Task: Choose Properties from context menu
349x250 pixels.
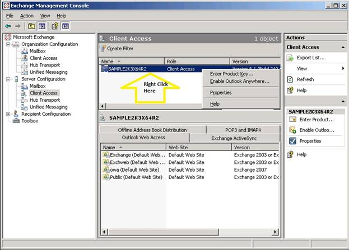Action: coord(221,93)
